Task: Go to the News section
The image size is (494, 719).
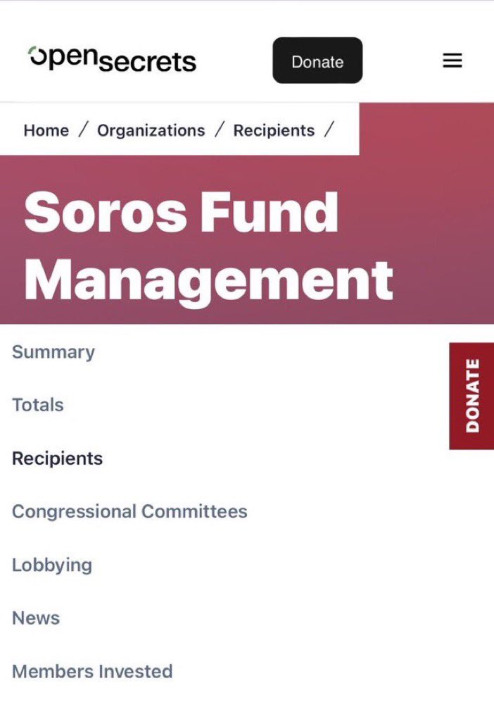Action: point(36,618)
